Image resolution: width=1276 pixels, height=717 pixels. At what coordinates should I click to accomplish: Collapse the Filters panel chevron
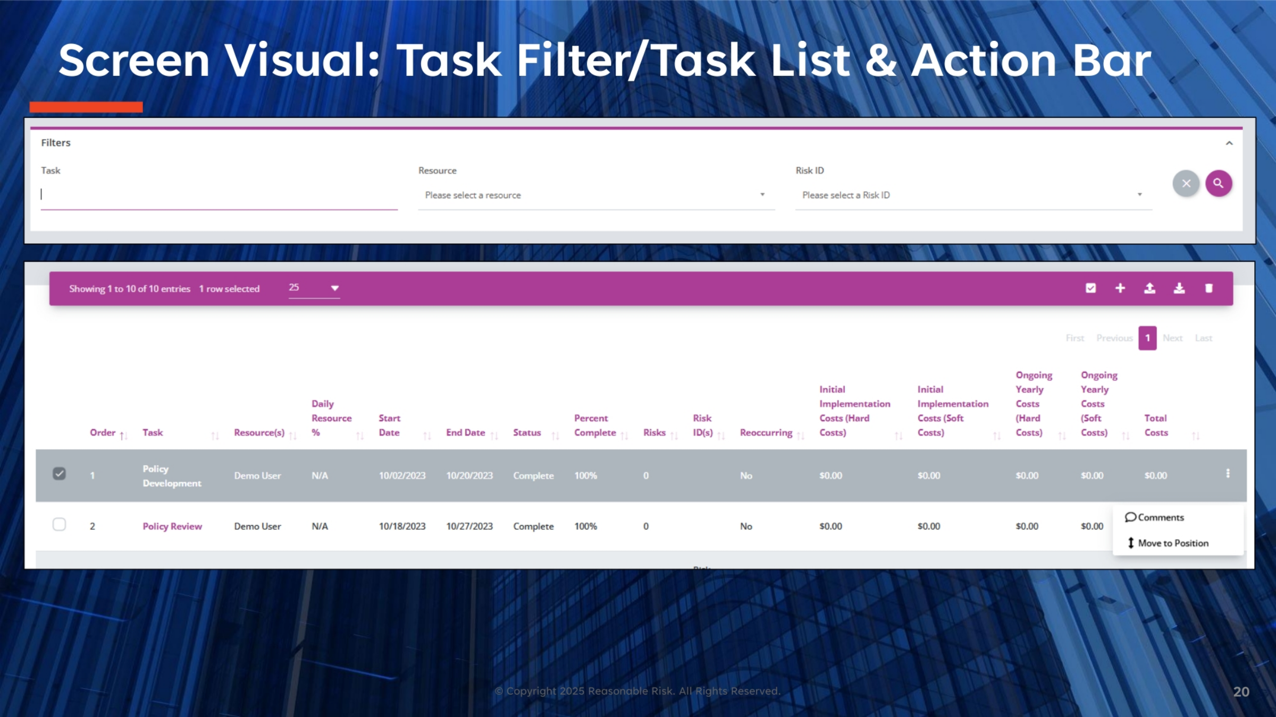click(1229, 143)
